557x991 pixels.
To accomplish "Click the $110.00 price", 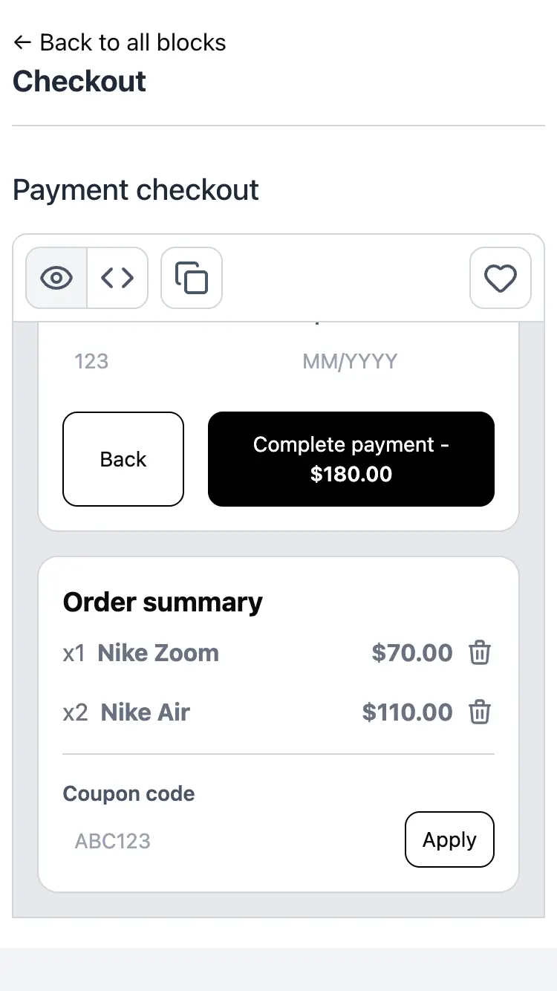I will click(x=407, y=713).
